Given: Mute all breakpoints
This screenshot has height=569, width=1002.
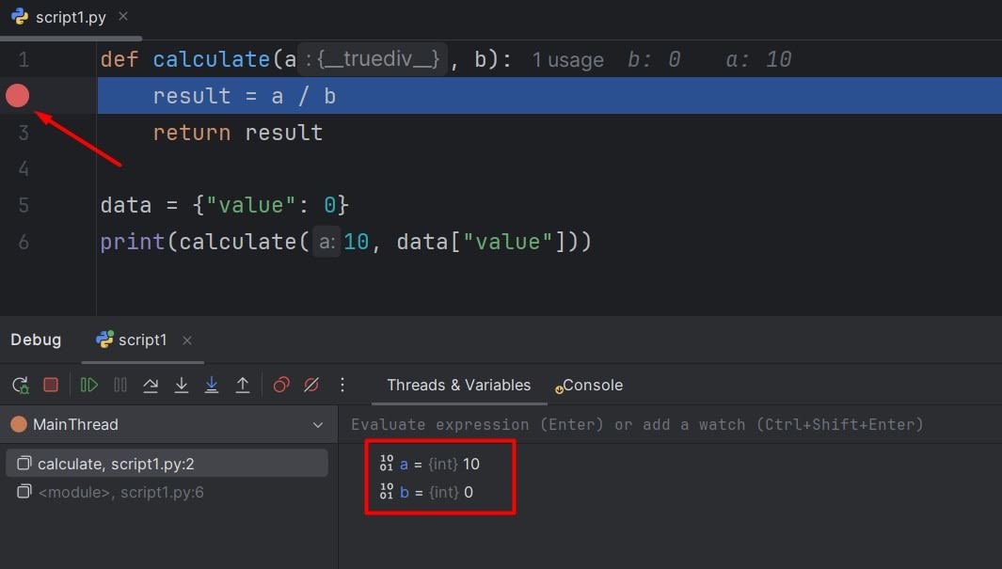Looking at the screenshot, I should click(x=311, y=385).
